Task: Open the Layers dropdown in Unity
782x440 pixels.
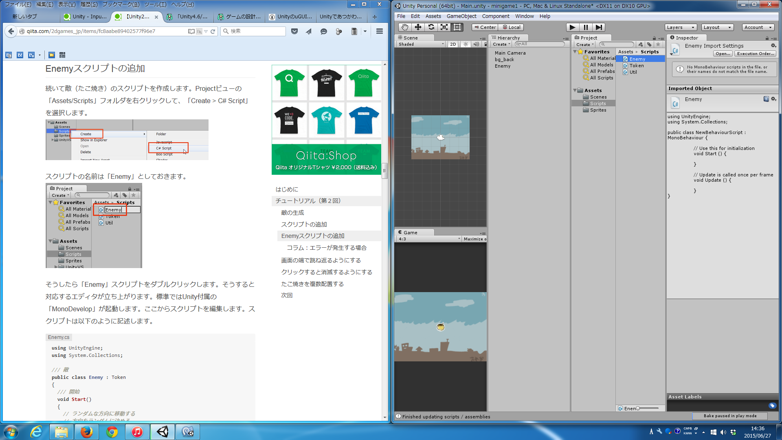Action: click(681, 27)
